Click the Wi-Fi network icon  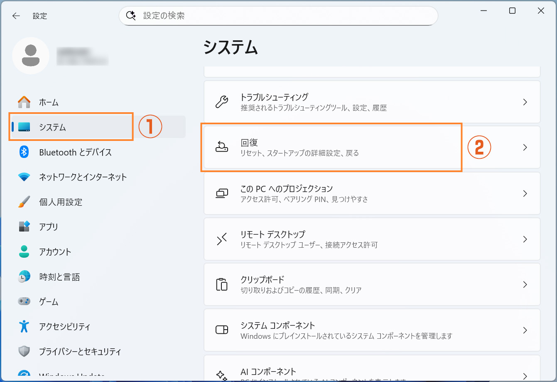[24, 177]
